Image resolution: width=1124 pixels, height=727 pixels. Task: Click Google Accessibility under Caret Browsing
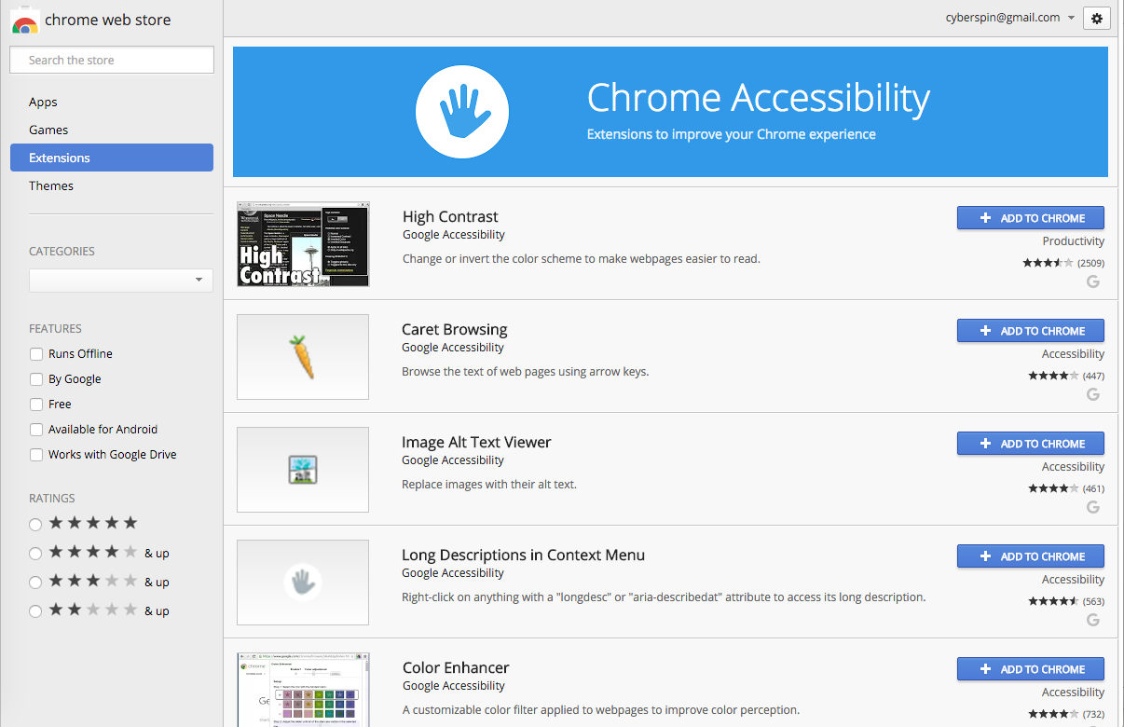454,348
